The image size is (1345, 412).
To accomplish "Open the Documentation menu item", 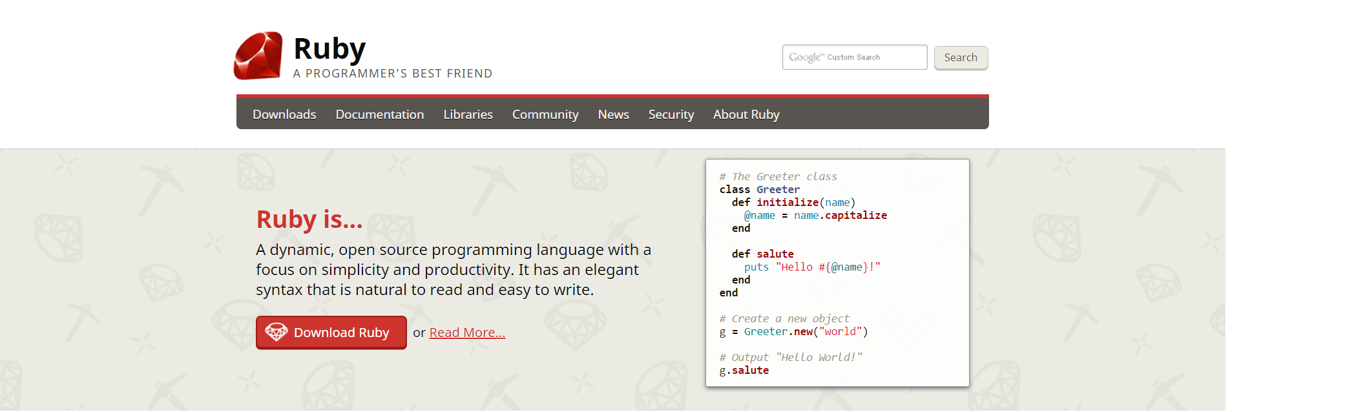I will [x=380, y=114].
